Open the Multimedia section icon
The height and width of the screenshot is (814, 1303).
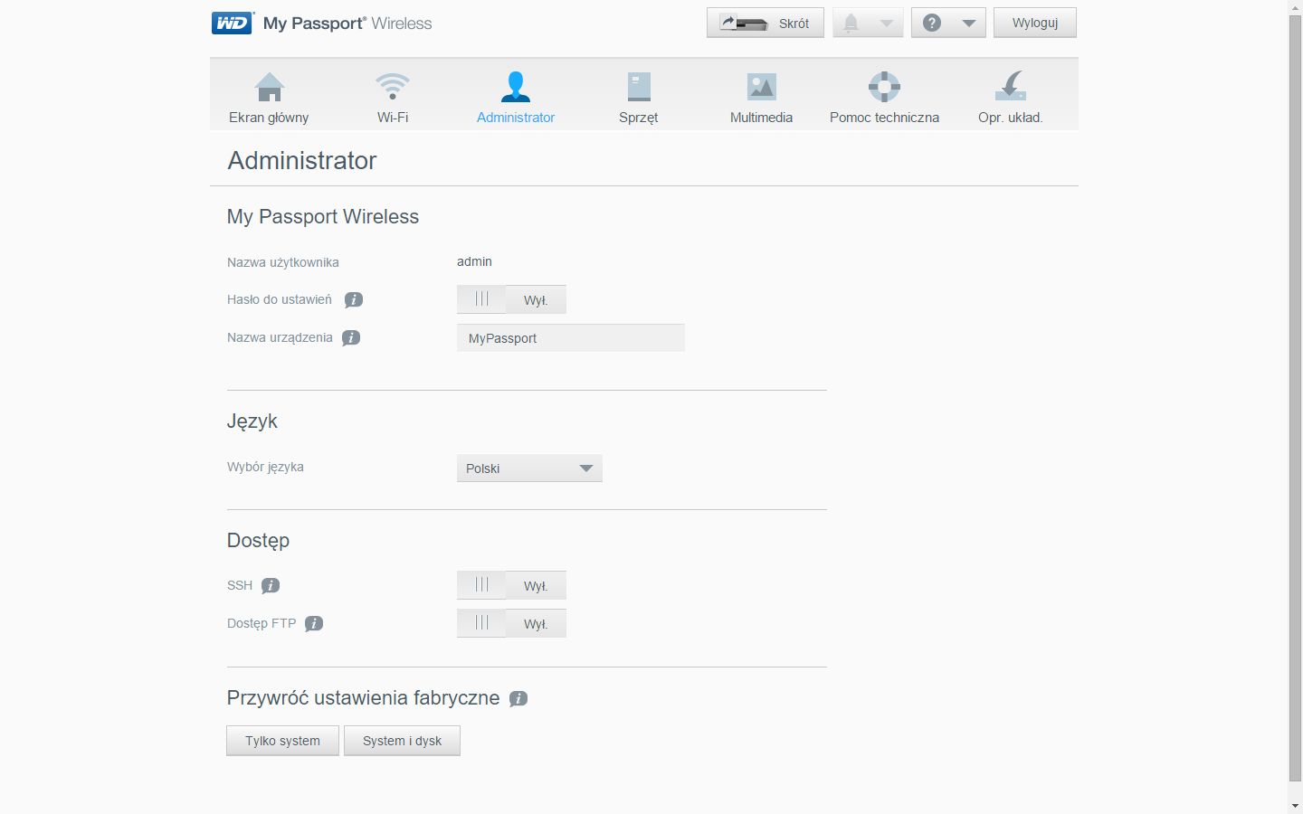pyautogui.click(x=761, y=88)
